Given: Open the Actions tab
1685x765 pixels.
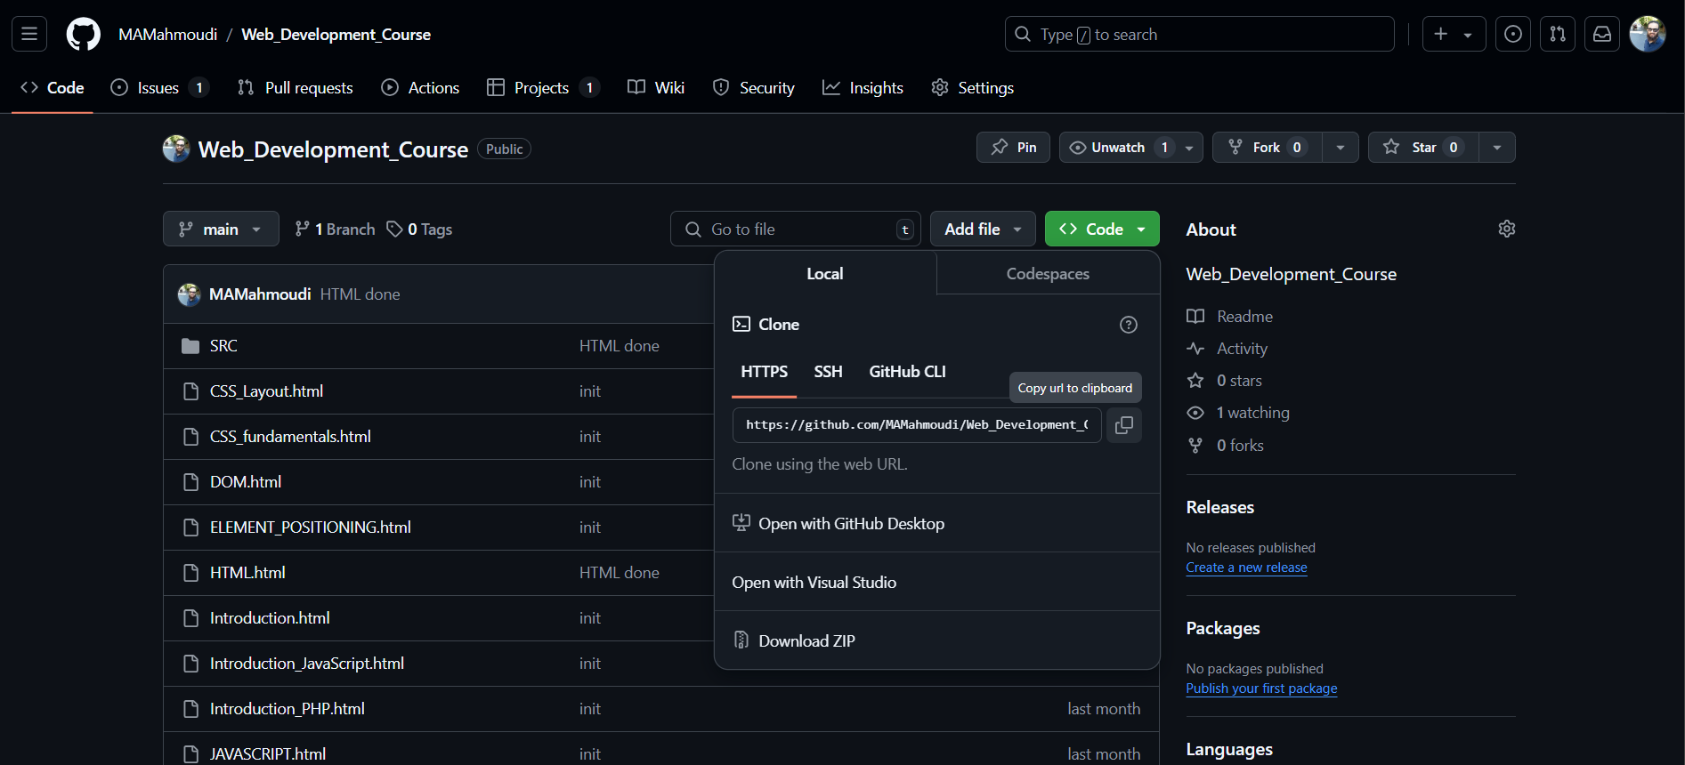Looking at the screenshot, I should click(420, 88).
